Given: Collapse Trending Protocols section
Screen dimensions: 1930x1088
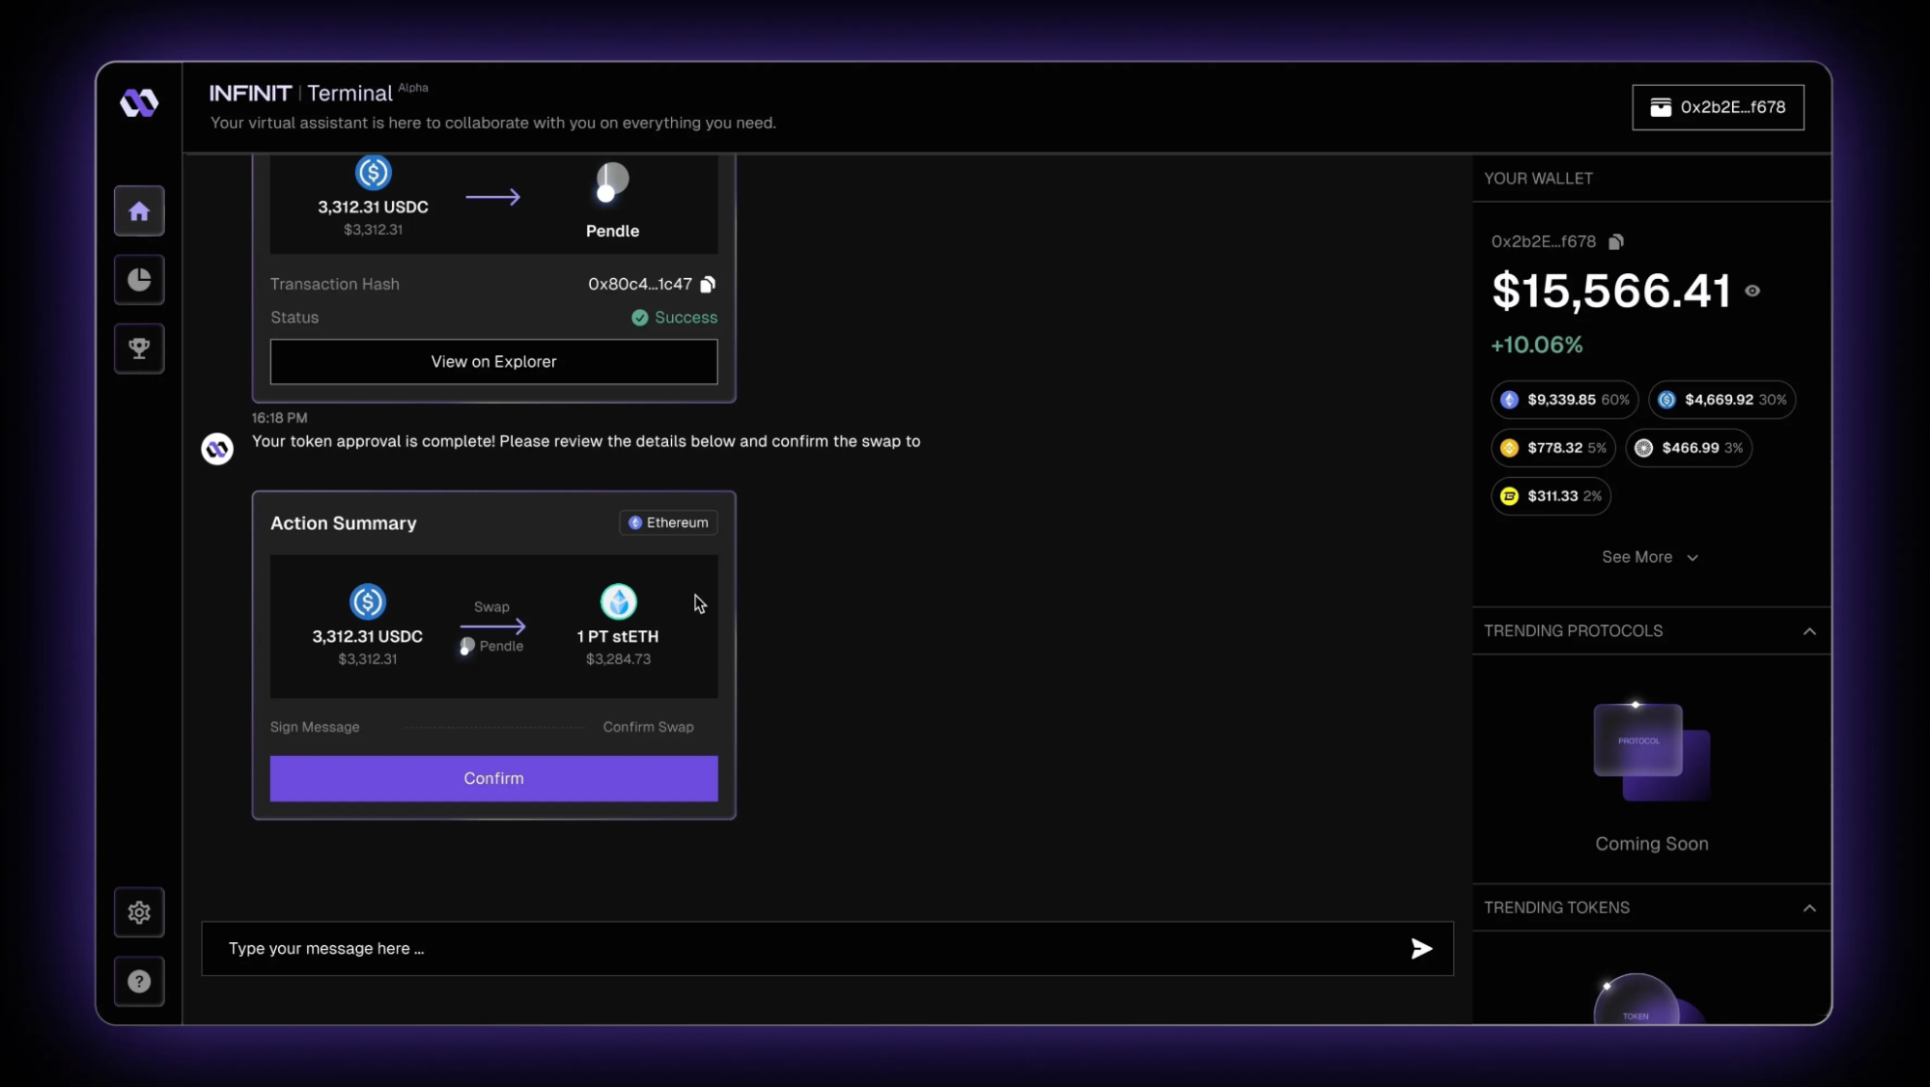Looking at the screenshot, I should click(x=1809, y=631).
